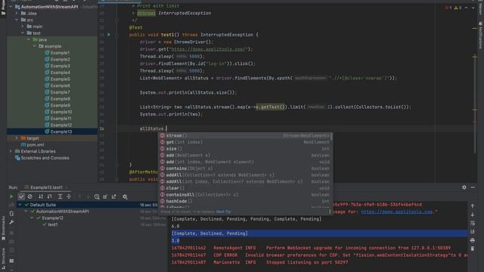
Task: Choose size() completion suggestion
Action: coord(245,149)
